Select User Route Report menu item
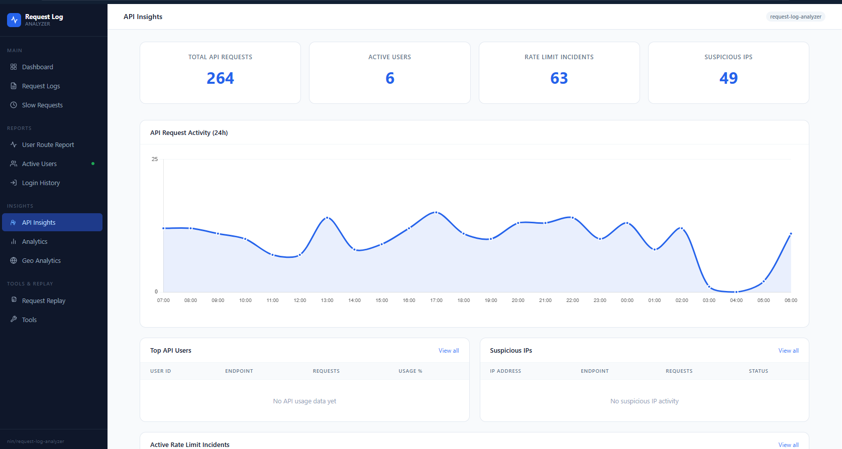Viewport: 842px width, 449px height. click(52, 144)
